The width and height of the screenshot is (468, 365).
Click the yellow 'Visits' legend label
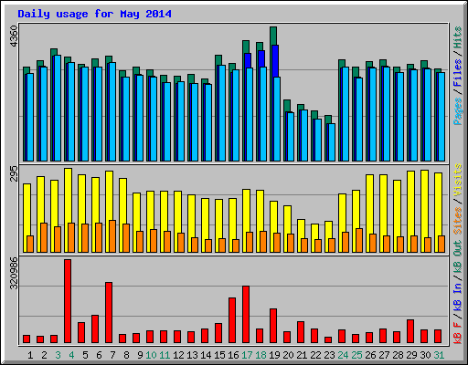pos(457,180)
